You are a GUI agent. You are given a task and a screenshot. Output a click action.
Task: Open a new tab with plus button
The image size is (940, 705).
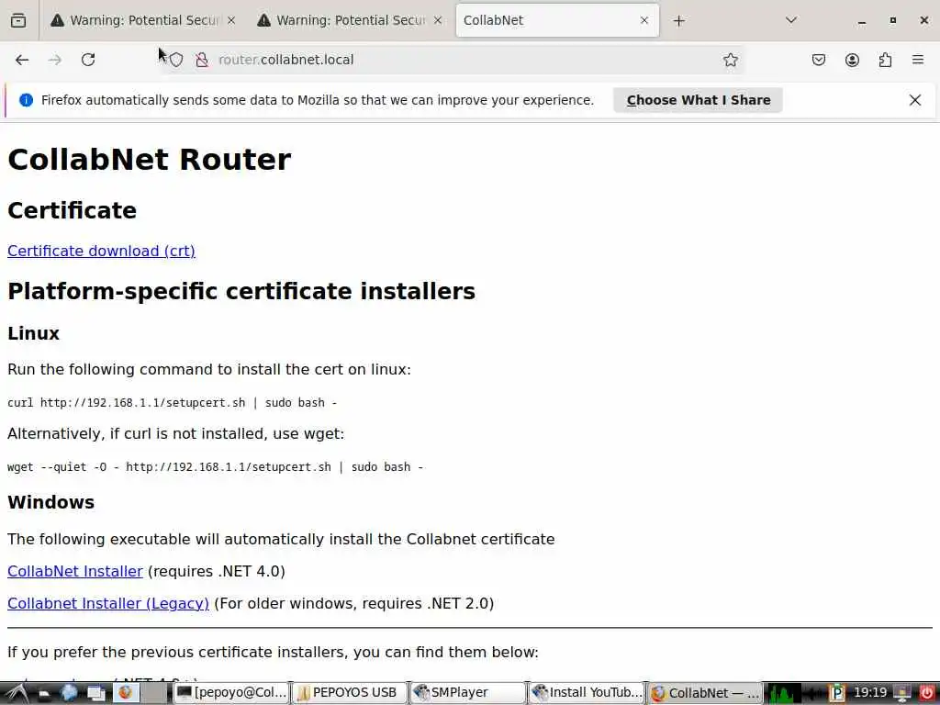click(x=678, y=21)
